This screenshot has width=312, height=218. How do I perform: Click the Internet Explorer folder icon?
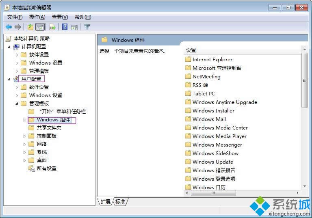188,59
